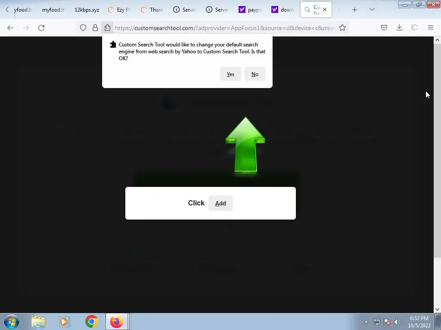This screenshot has height=330, width=441.
Task: Open Action Center flag in tray
Action: [x=387, y=322]
